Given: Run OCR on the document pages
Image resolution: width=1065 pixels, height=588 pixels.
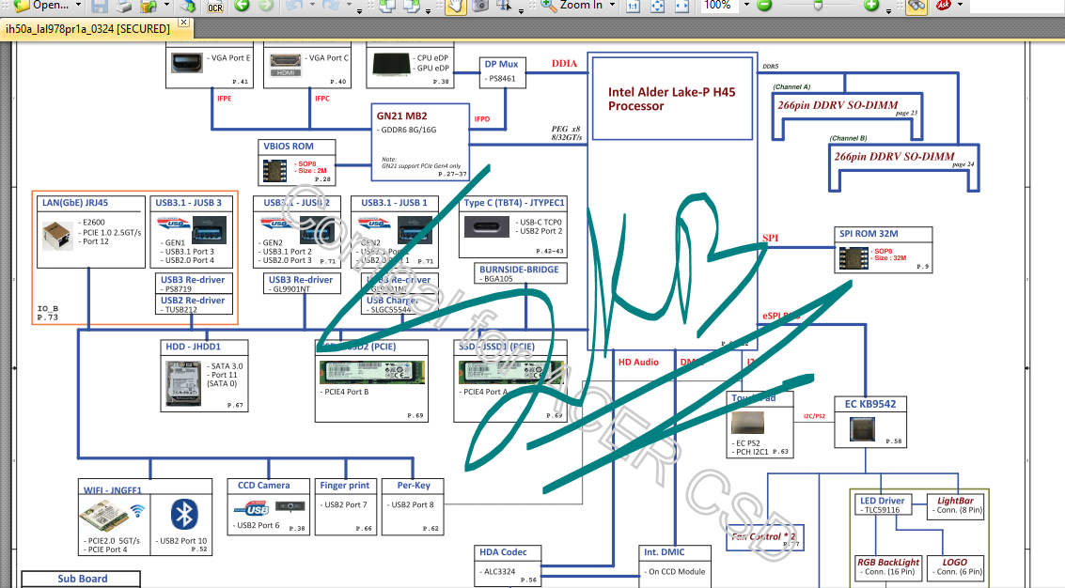Looking at the screenshot, I should click(x=215, y=7).
